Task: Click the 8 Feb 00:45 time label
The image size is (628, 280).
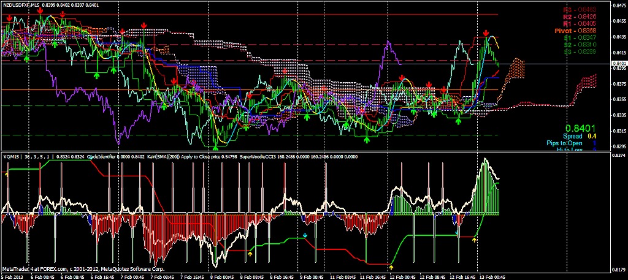Action: [x=223, y=277]
